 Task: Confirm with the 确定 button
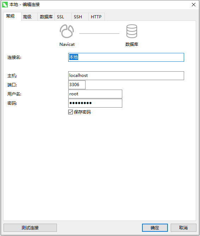tap(155, 228)
